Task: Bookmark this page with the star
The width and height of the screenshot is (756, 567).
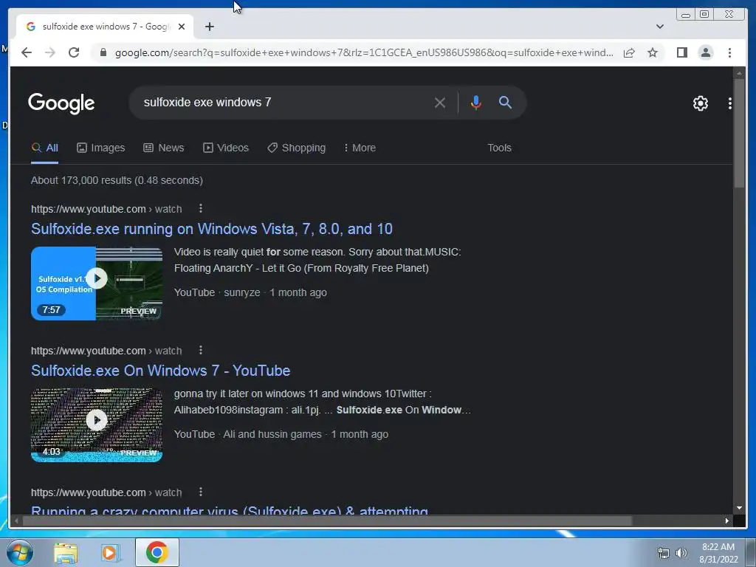Action: point(653,52)
